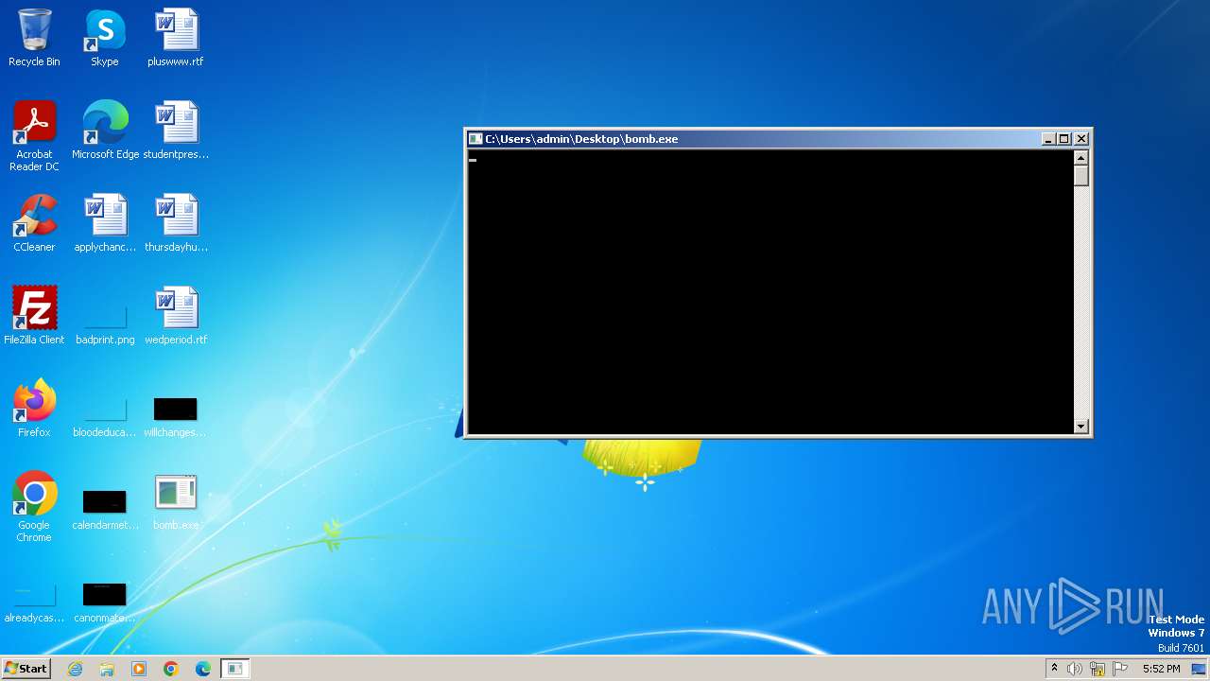Image resolution: width=1210 pixels, height=681 pixels.
Task: Click console scrollbar down arrow
Action: coord(1081,427)
